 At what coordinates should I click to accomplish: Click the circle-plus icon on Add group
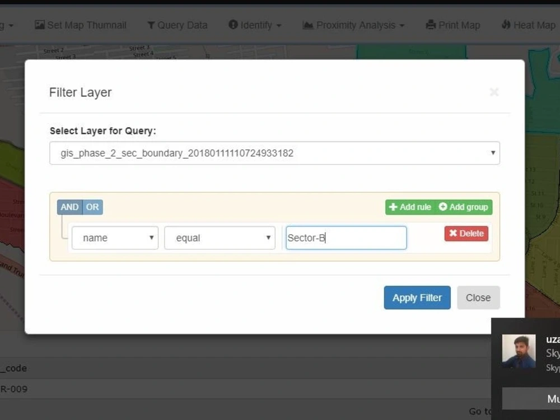443,207
